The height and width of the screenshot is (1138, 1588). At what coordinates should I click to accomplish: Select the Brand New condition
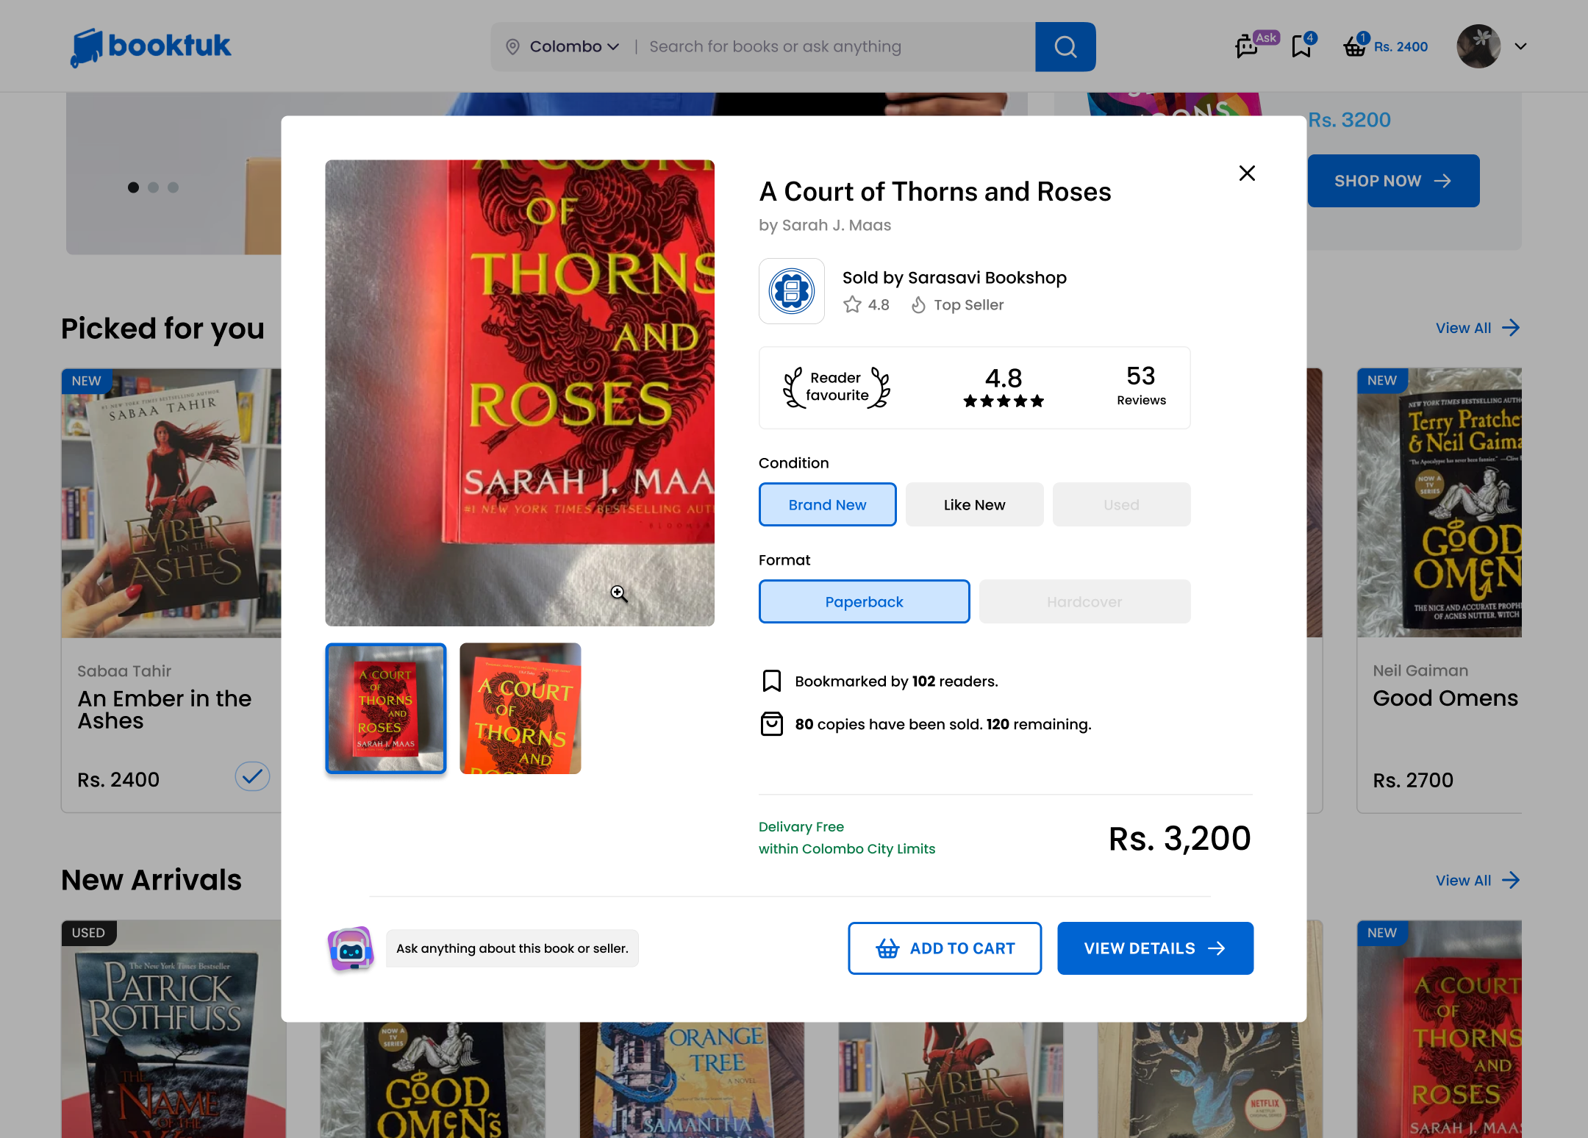tap(827, 504)
